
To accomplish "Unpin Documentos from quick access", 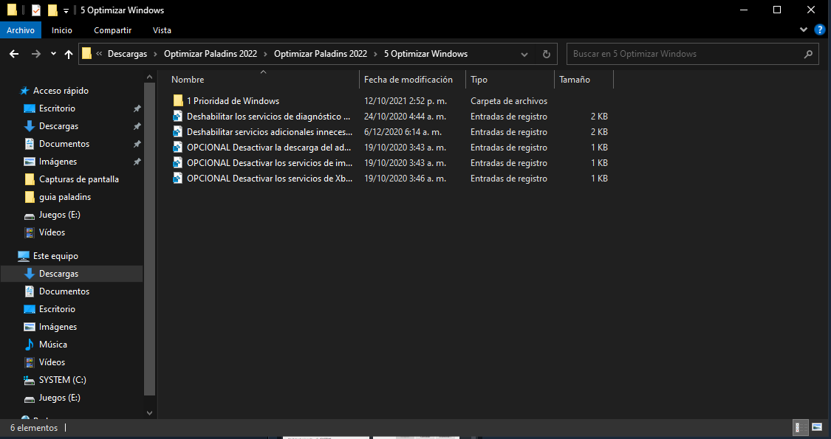I will pos(137,144).
